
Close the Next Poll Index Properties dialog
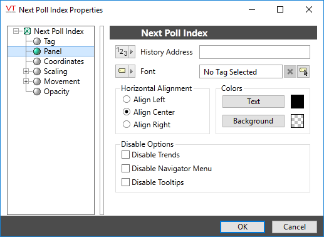click(x=309, y=9)
